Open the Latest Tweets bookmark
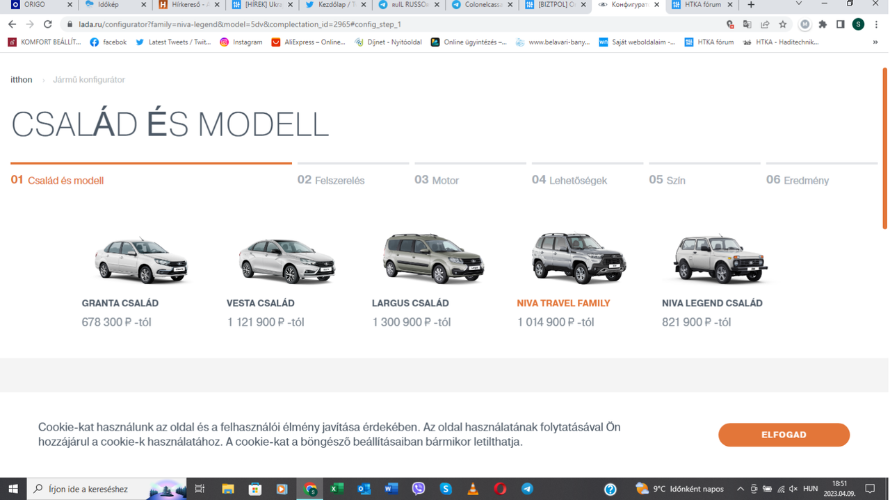The width and height of the screenshot is (890, 500). [173, 42]
